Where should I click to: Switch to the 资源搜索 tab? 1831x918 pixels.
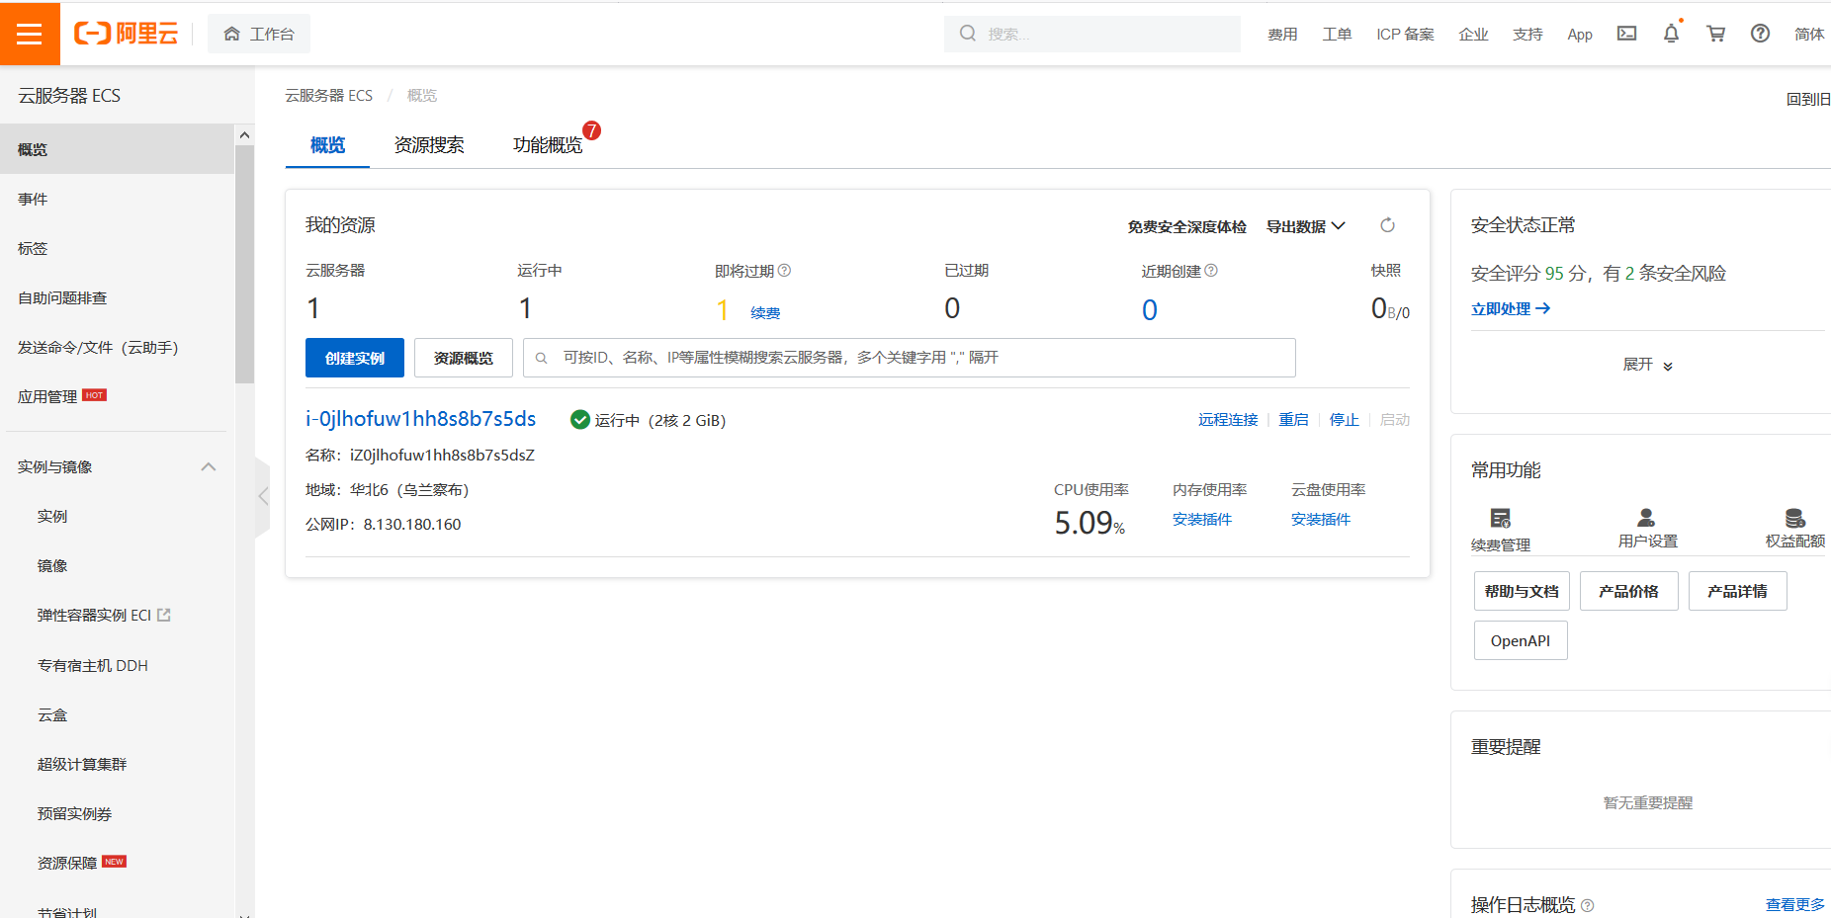pyautogui.click(x=429, y=144)
